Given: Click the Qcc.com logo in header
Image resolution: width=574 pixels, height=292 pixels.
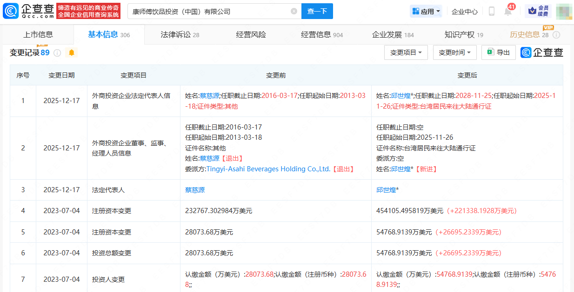Looking at the screenshot, I should coord(29,11).
